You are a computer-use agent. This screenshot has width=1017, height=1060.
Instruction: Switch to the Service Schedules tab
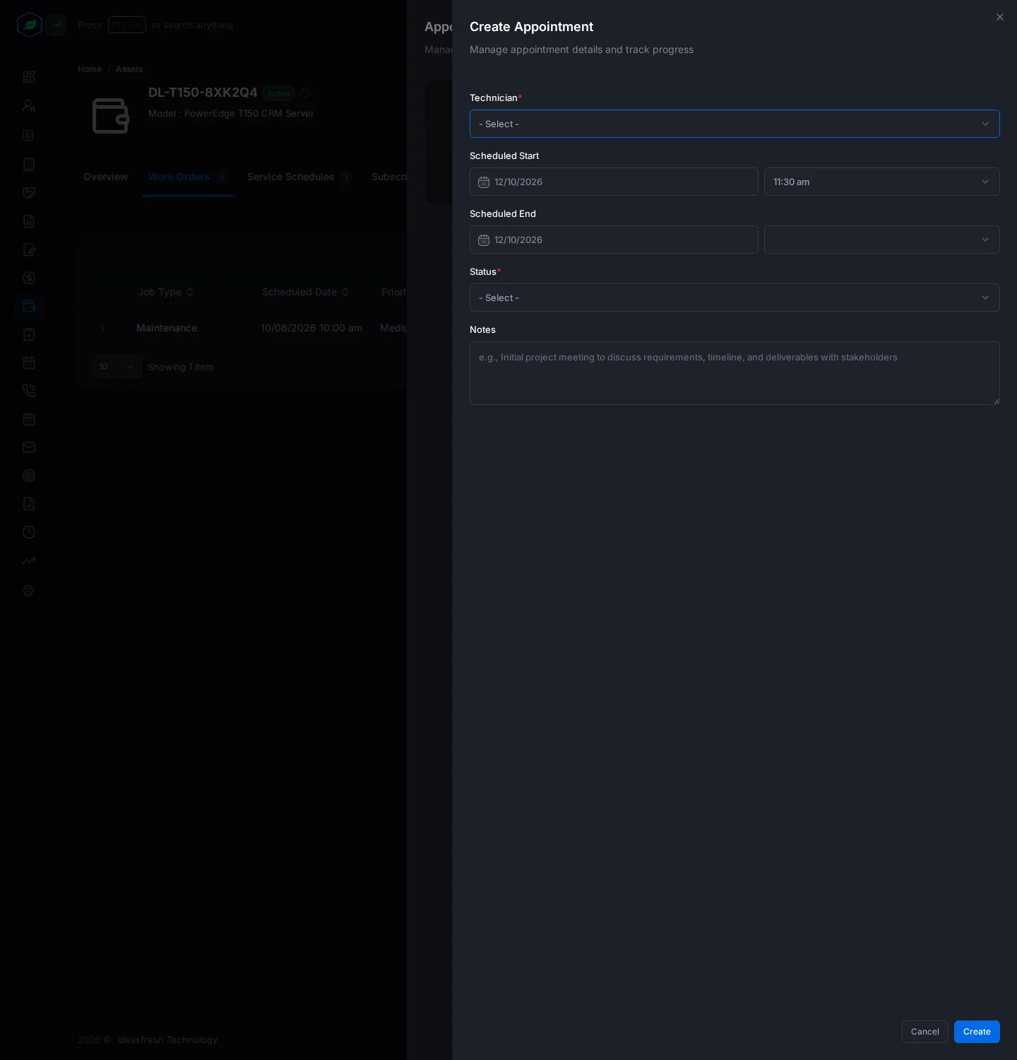299,177
